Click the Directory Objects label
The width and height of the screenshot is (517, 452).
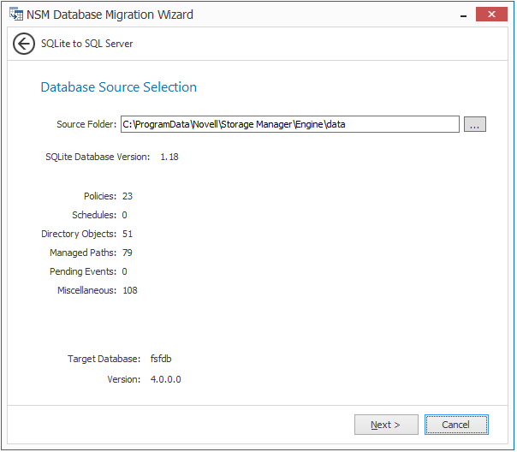79,234
